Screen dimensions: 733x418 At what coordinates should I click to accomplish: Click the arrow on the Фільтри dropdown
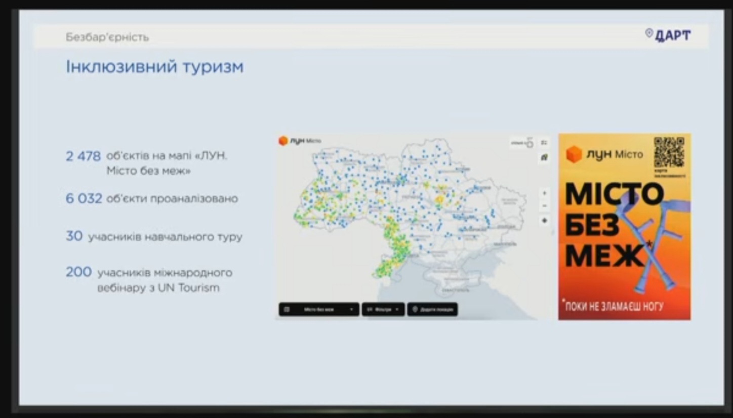pos(397,309)
